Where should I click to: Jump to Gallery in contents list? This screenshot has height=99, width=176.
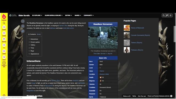[x=33, y=45]
